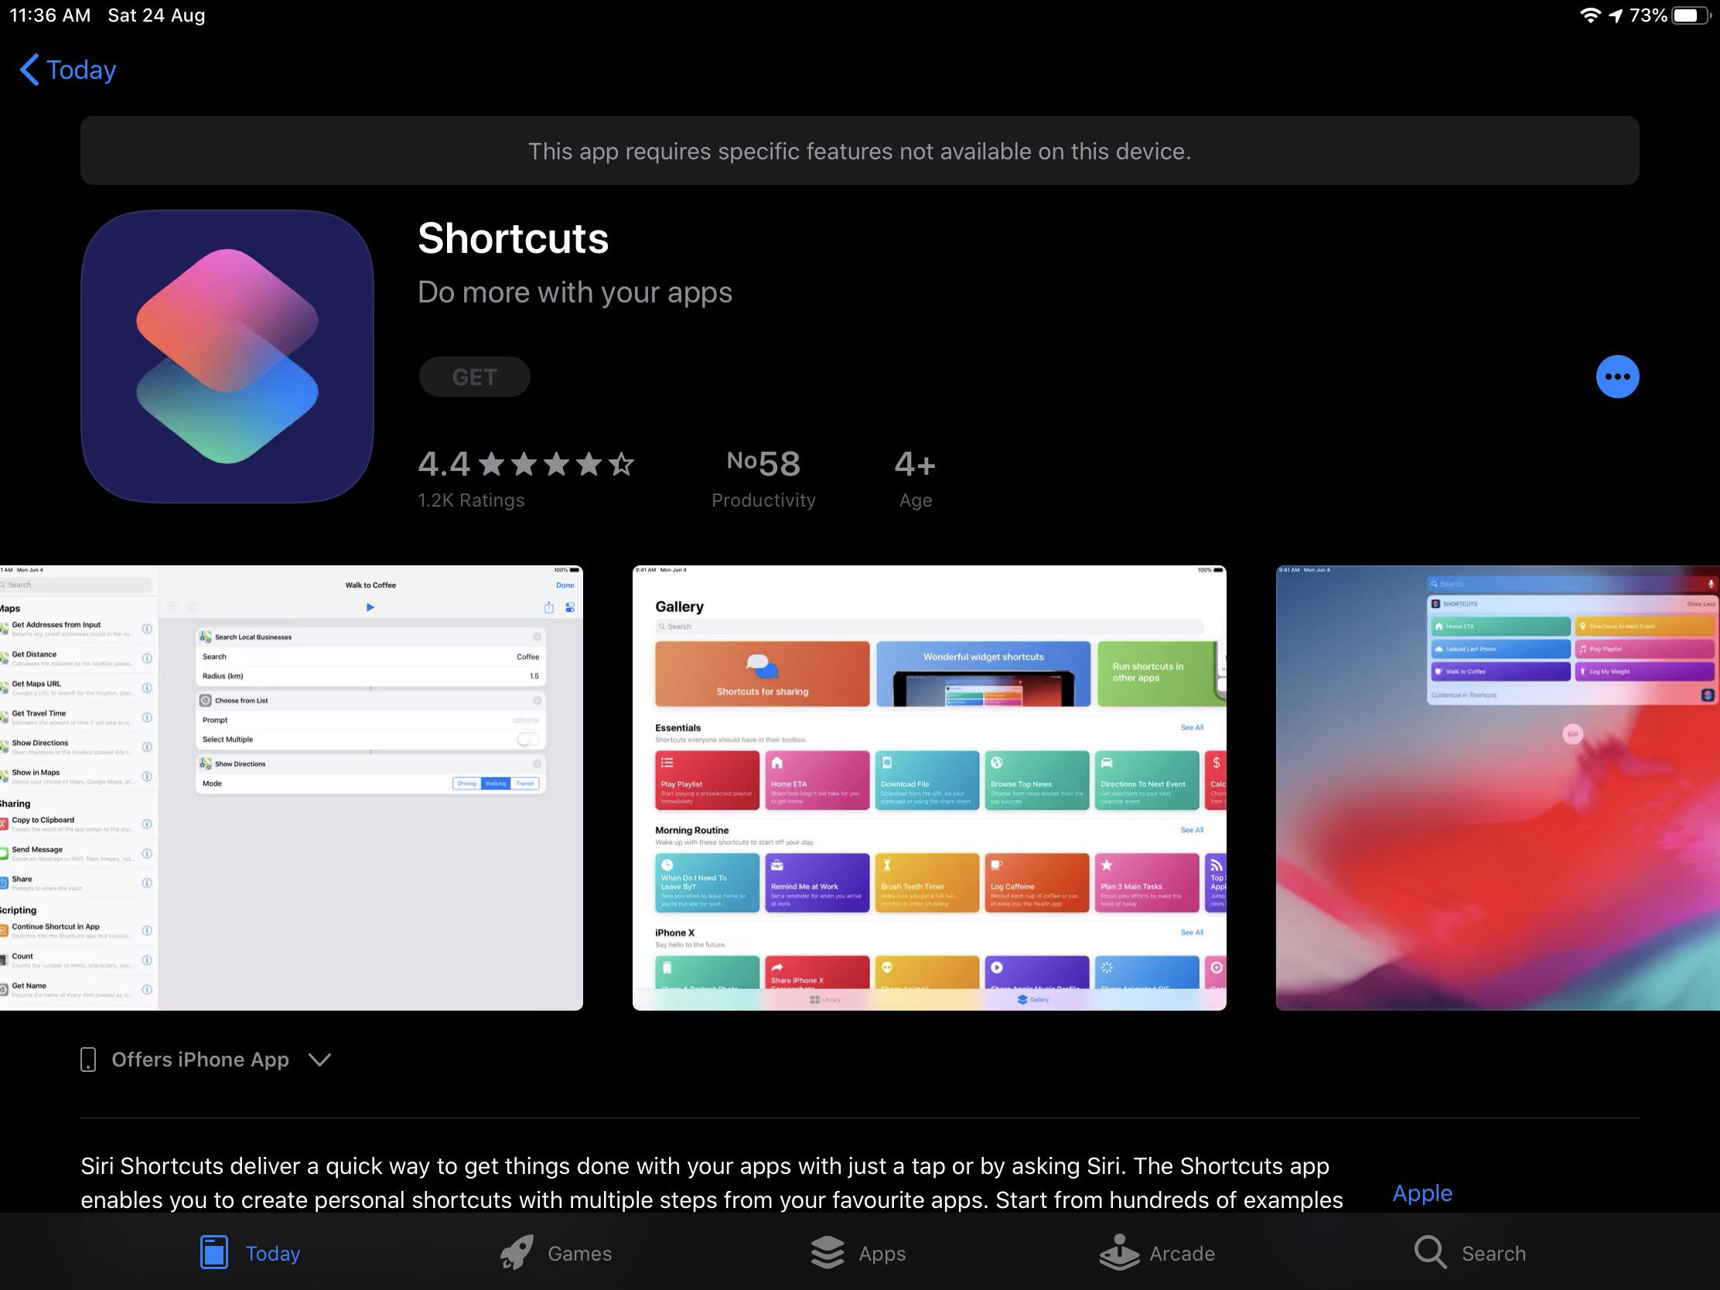This screenshot has width=1720, height=1290.
Task: Switch to the Arcade tab label
Action: [1181, 1254]
